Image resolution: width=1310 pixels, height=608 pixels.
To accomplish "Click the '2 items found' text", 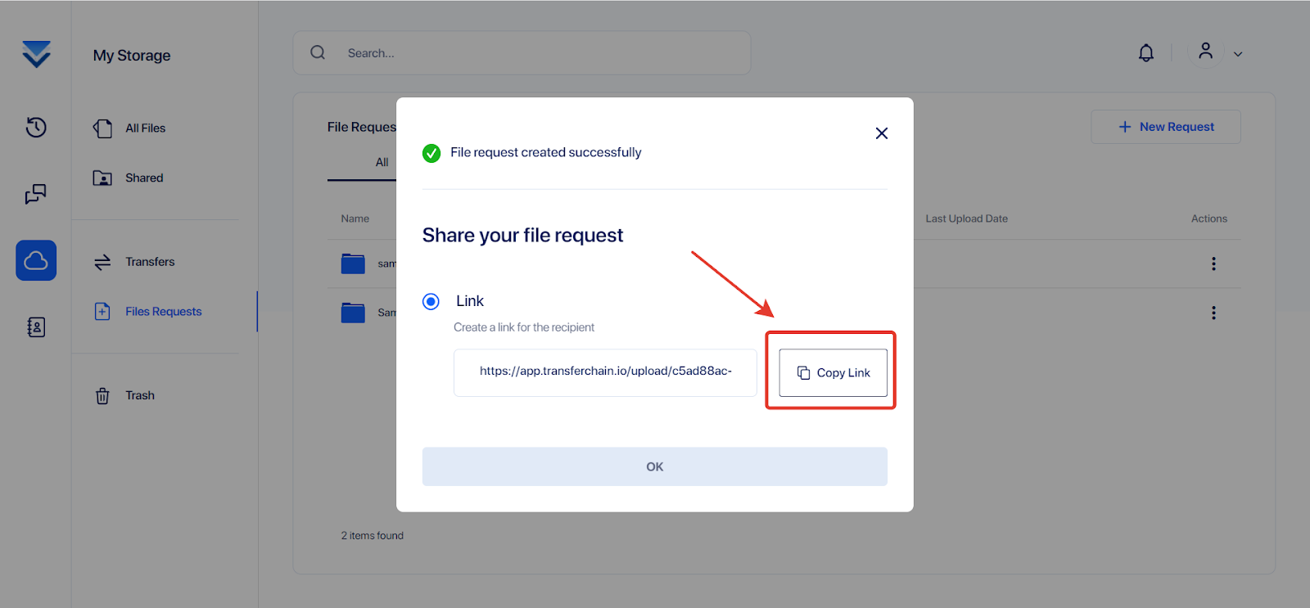I will pyautogui.click(x=373, y=536).
